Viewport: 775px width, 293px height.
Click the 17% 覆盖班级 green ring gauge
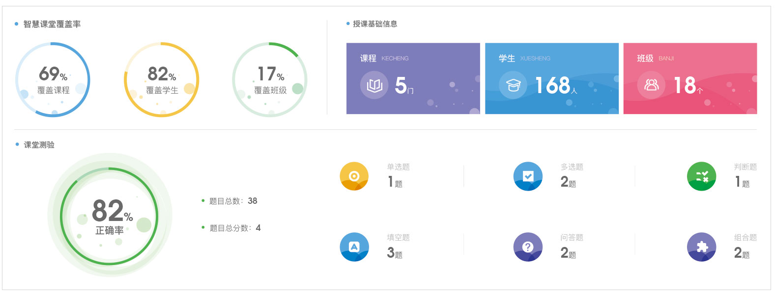pos(270,79)
